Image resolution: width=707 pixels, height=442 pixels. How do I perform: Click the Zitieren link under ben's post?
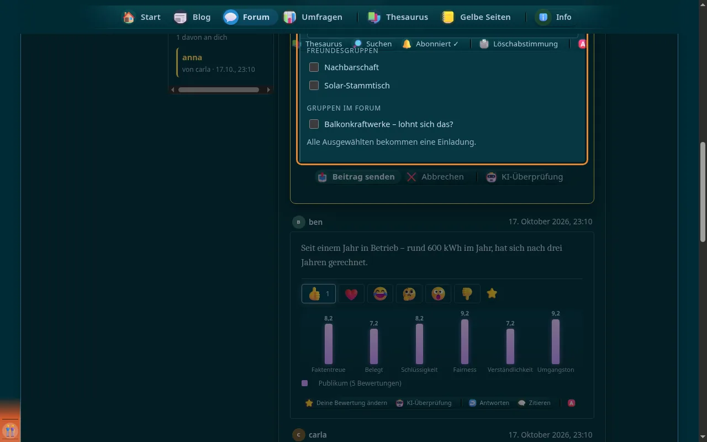pyautogui.click(x=534, y=403)
